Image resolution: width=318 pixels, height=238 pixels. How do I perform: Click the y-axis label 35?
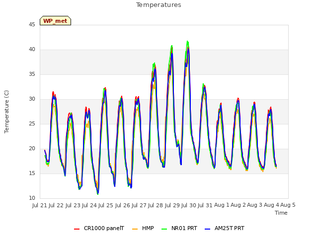click(x=32, y=74)
